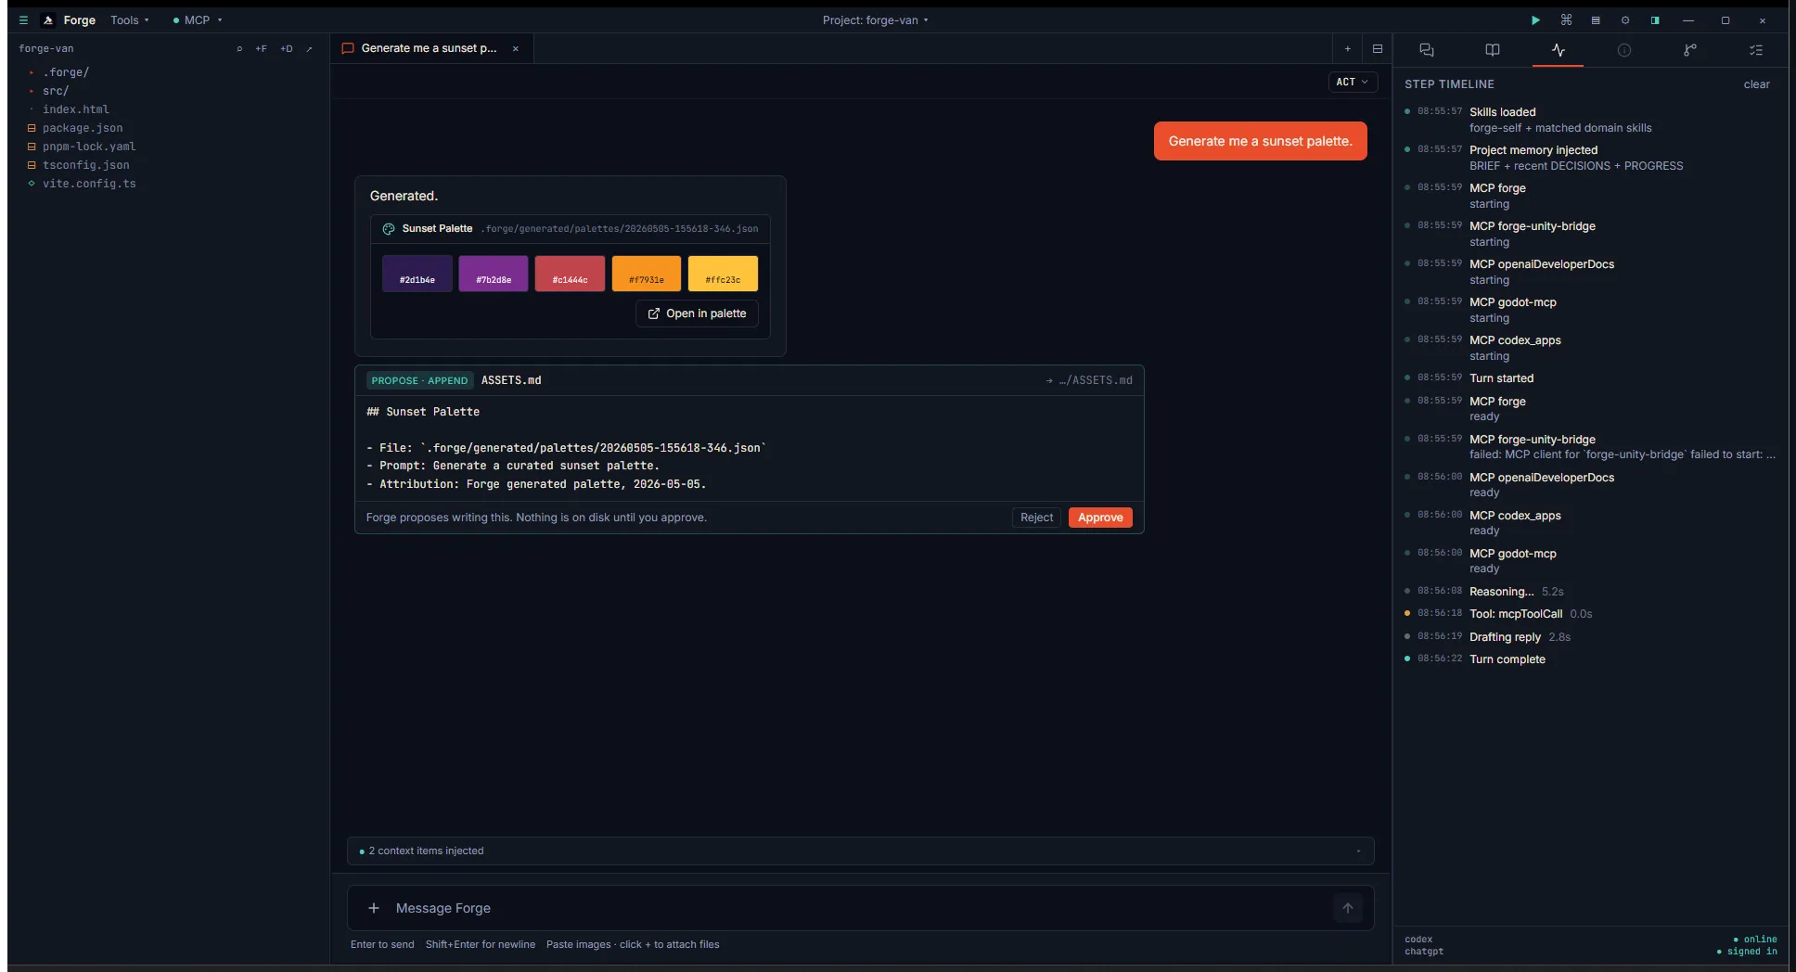Click the 'online' status indicator

1755,940
